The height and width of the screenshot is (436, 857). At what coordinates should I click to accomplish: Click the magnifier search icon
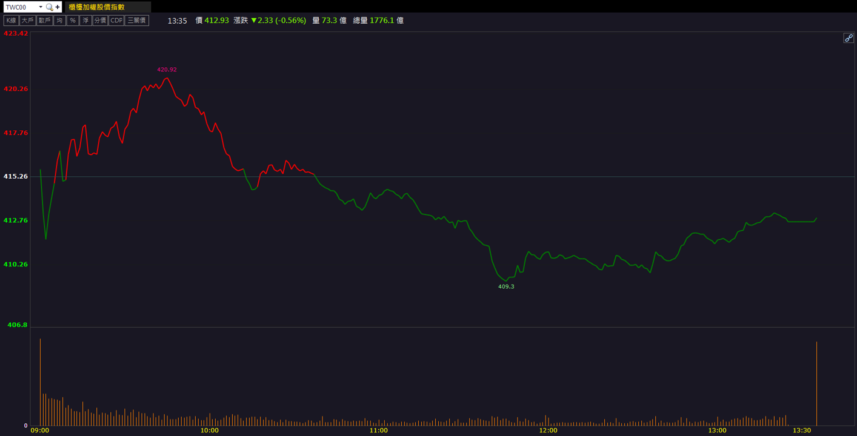[x=49, y=7]
